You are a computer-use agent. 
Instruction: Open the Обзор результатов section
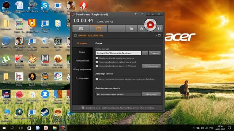tap(82, 70)
